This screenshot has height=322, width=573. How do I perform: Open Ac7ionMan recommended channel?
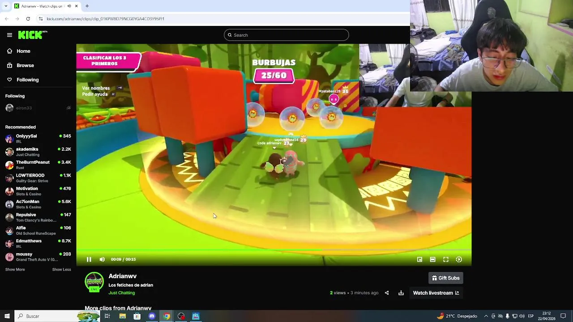tap(38, 204)
